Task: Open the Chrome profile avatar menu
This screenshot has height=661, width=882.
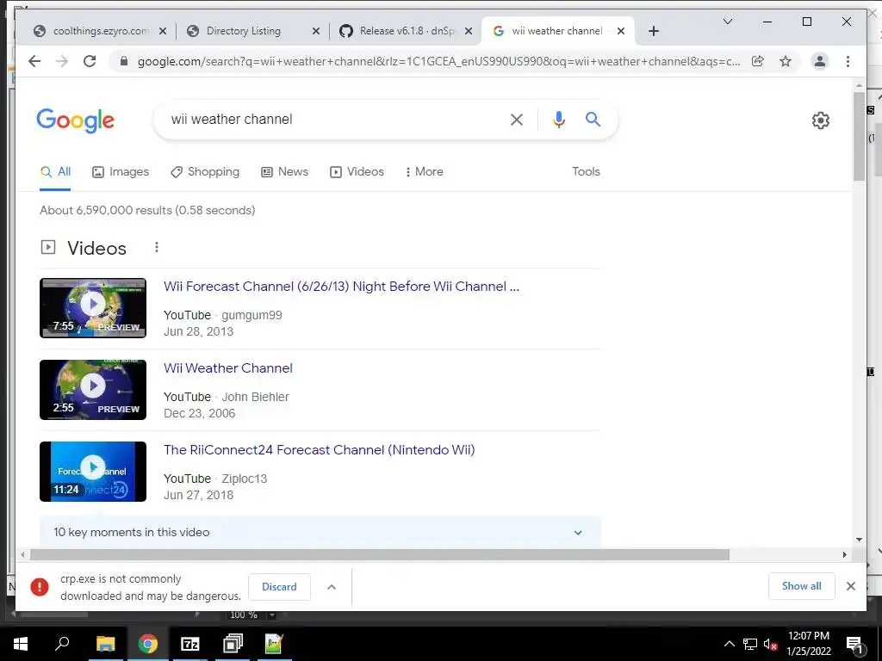Action: pyautogui.click(x=820, y=61)
